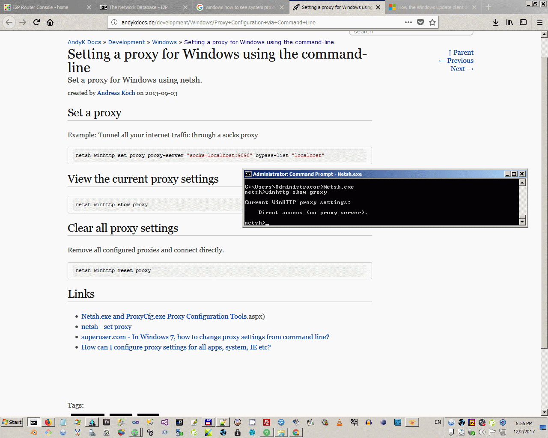Open volume speaker tray icon

pyautogui.click(x=482, y=432)
